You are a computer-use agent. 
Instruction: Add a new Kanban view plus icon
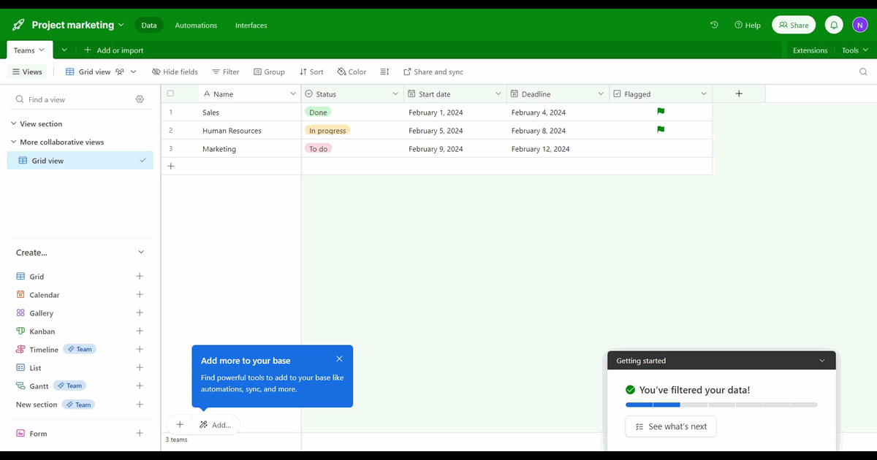(140, 331)
